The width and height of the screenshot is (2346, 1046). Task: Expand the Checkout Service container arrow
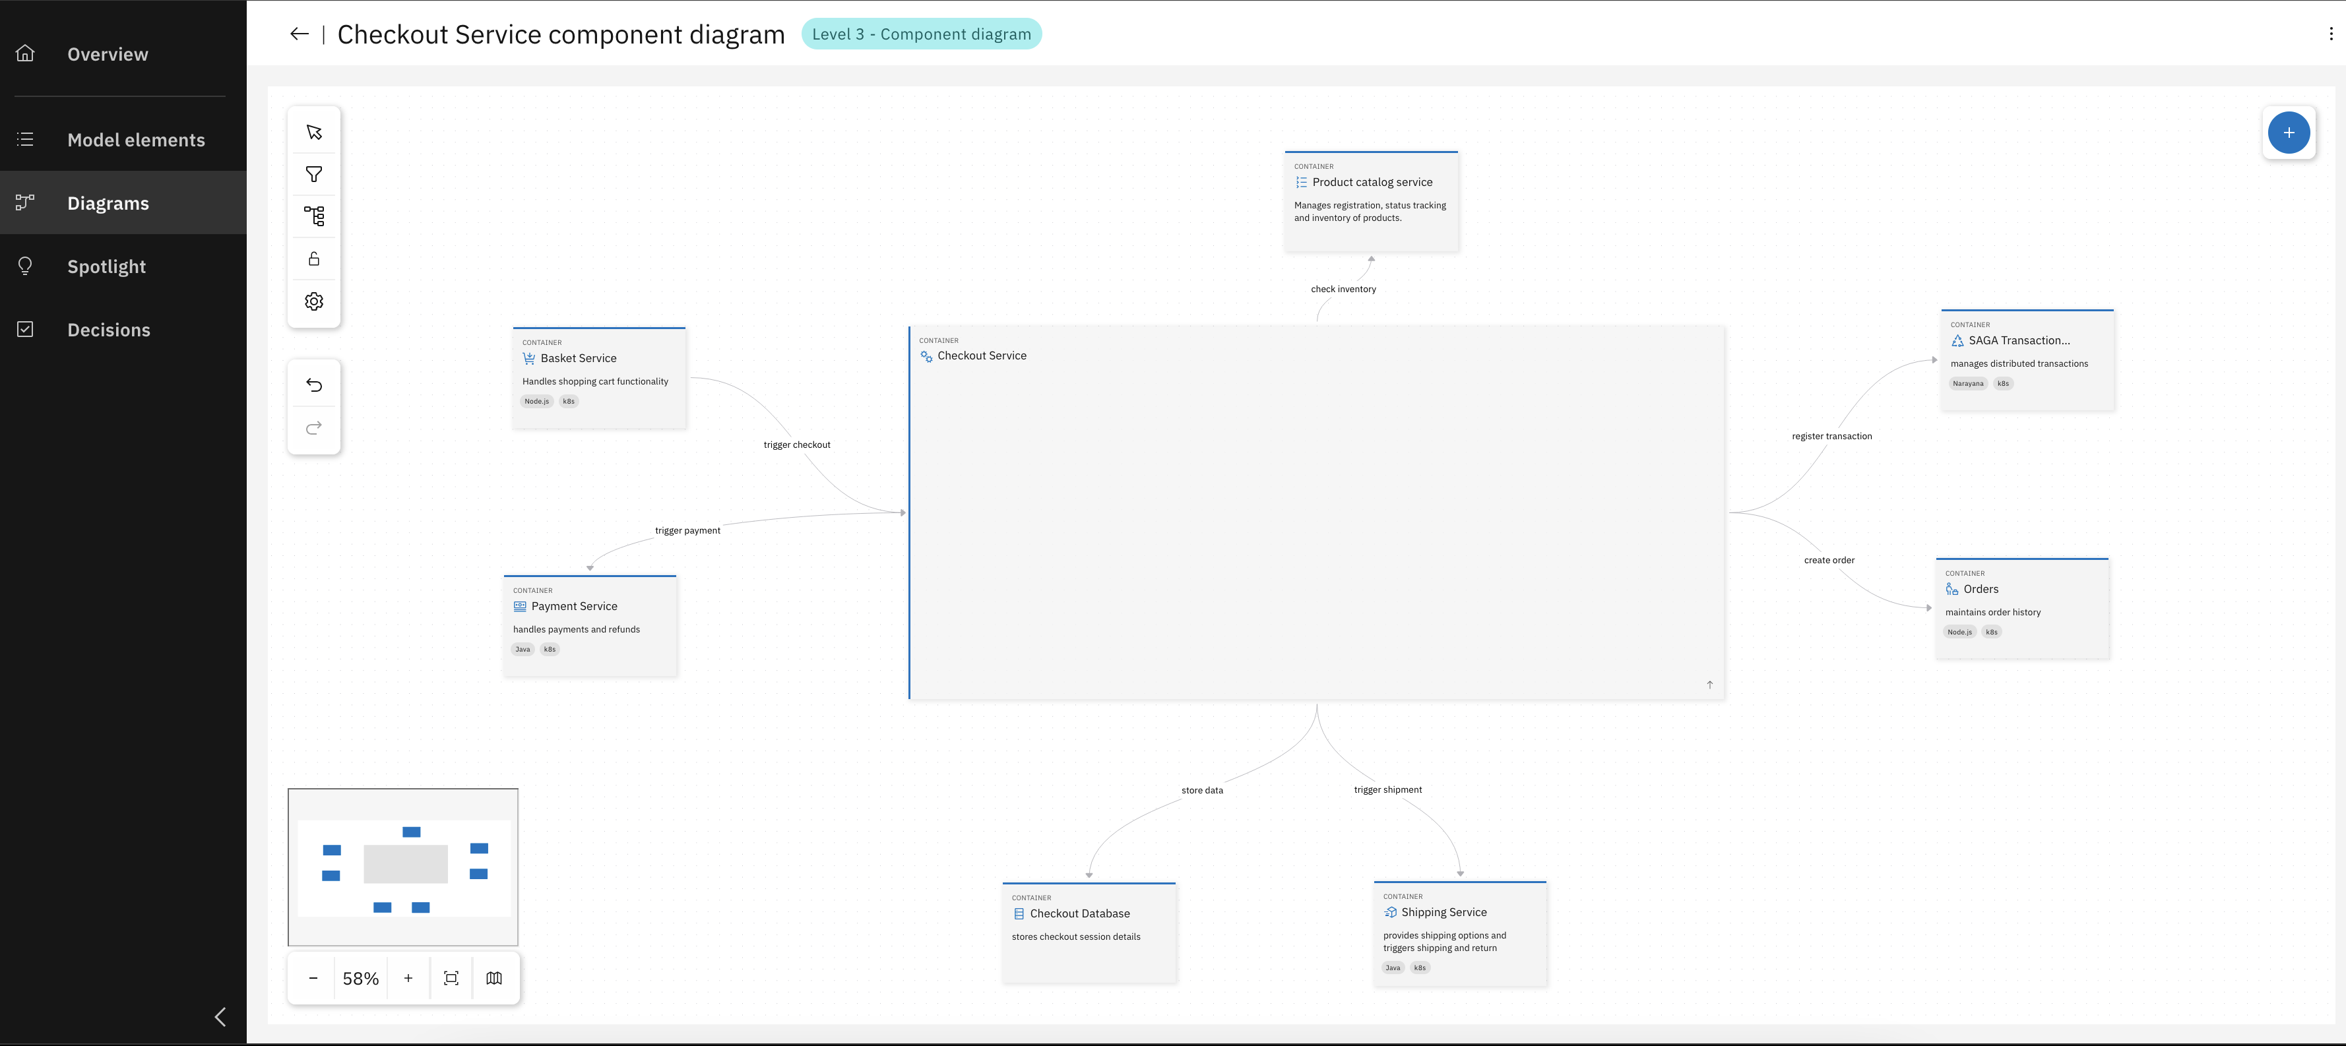pos(1709,685)
